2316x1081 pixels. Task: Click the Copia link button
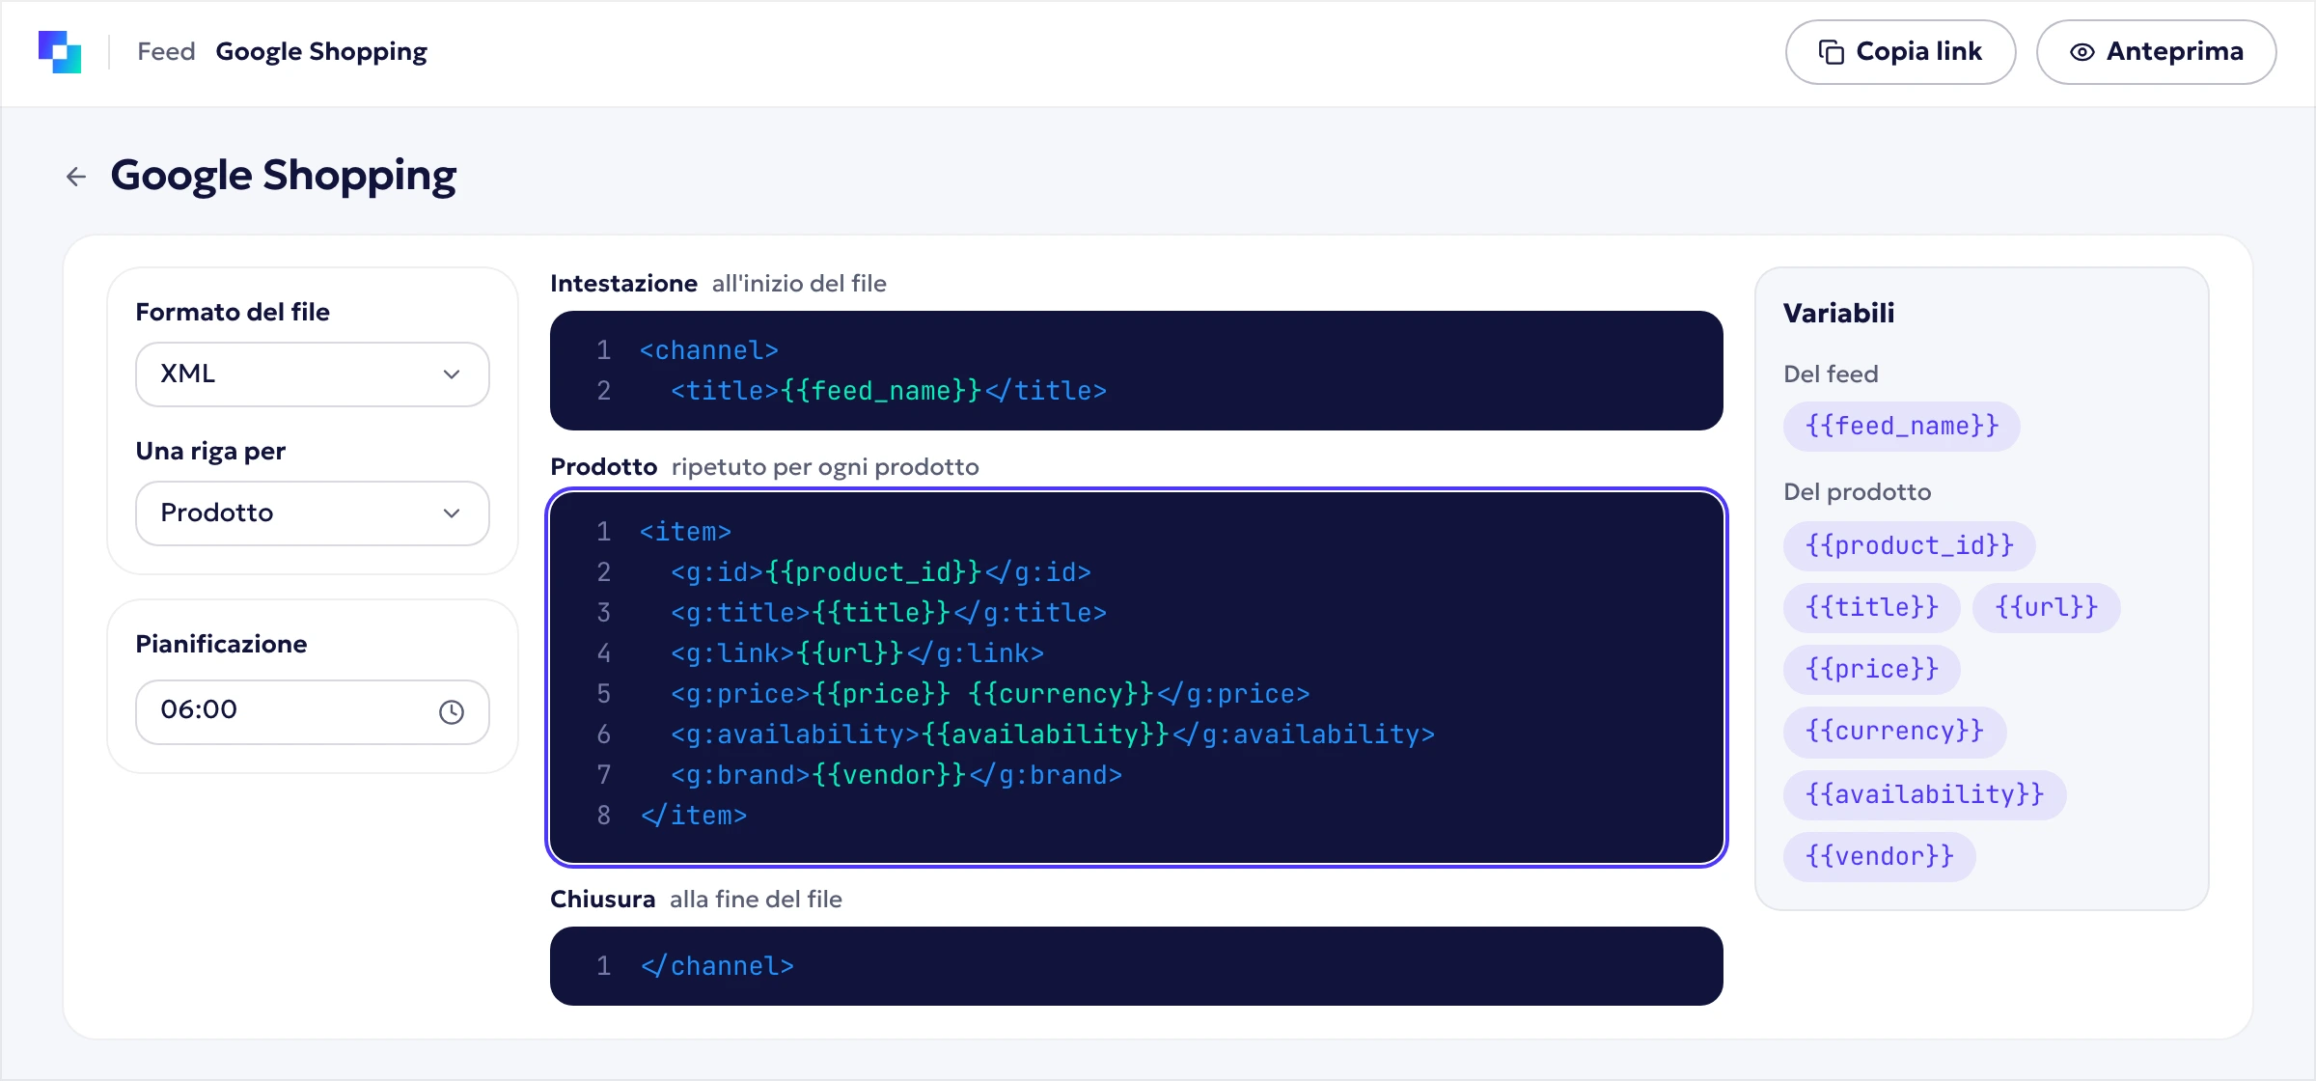click(x=1900, y=52)
